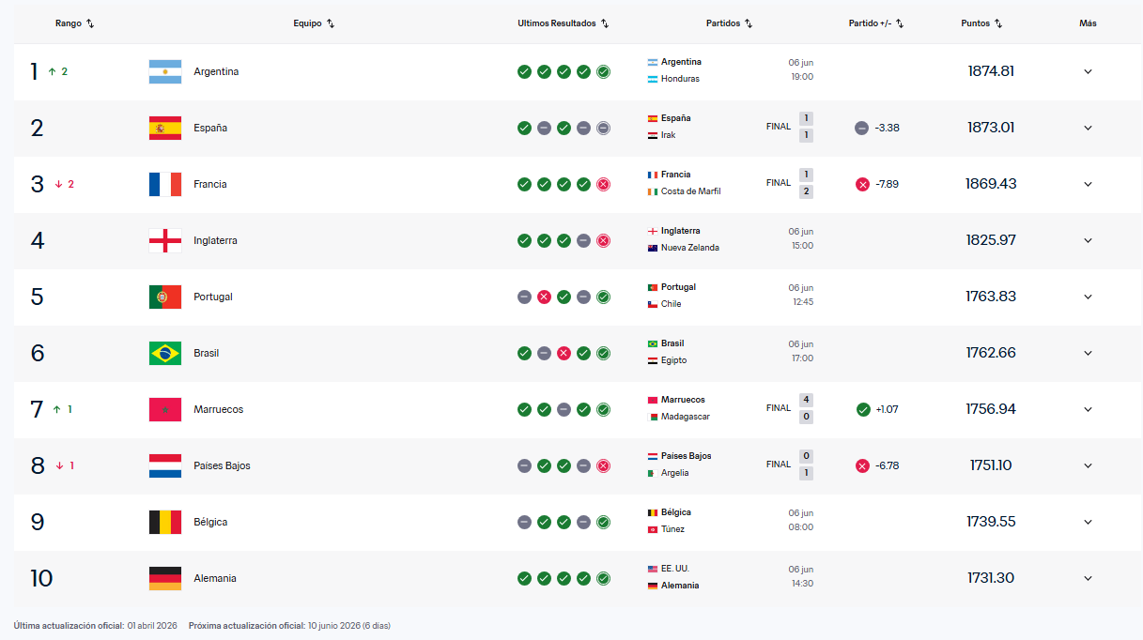
Task: Click points value 1731.30
Action: (991, 578)
